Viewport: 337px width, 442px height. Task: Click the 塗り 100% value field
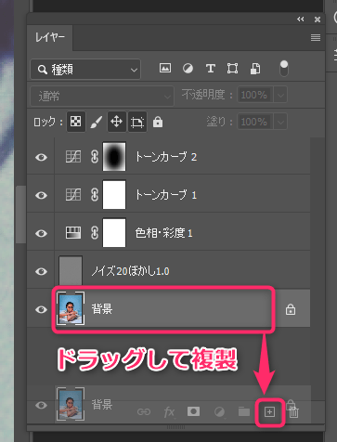point(255,122)
